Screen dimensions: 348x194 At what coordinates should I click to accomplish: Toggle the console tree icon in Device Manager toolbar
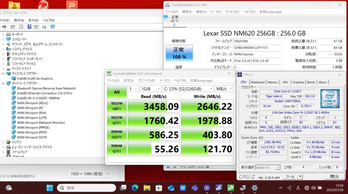click(x=13, y=27)
